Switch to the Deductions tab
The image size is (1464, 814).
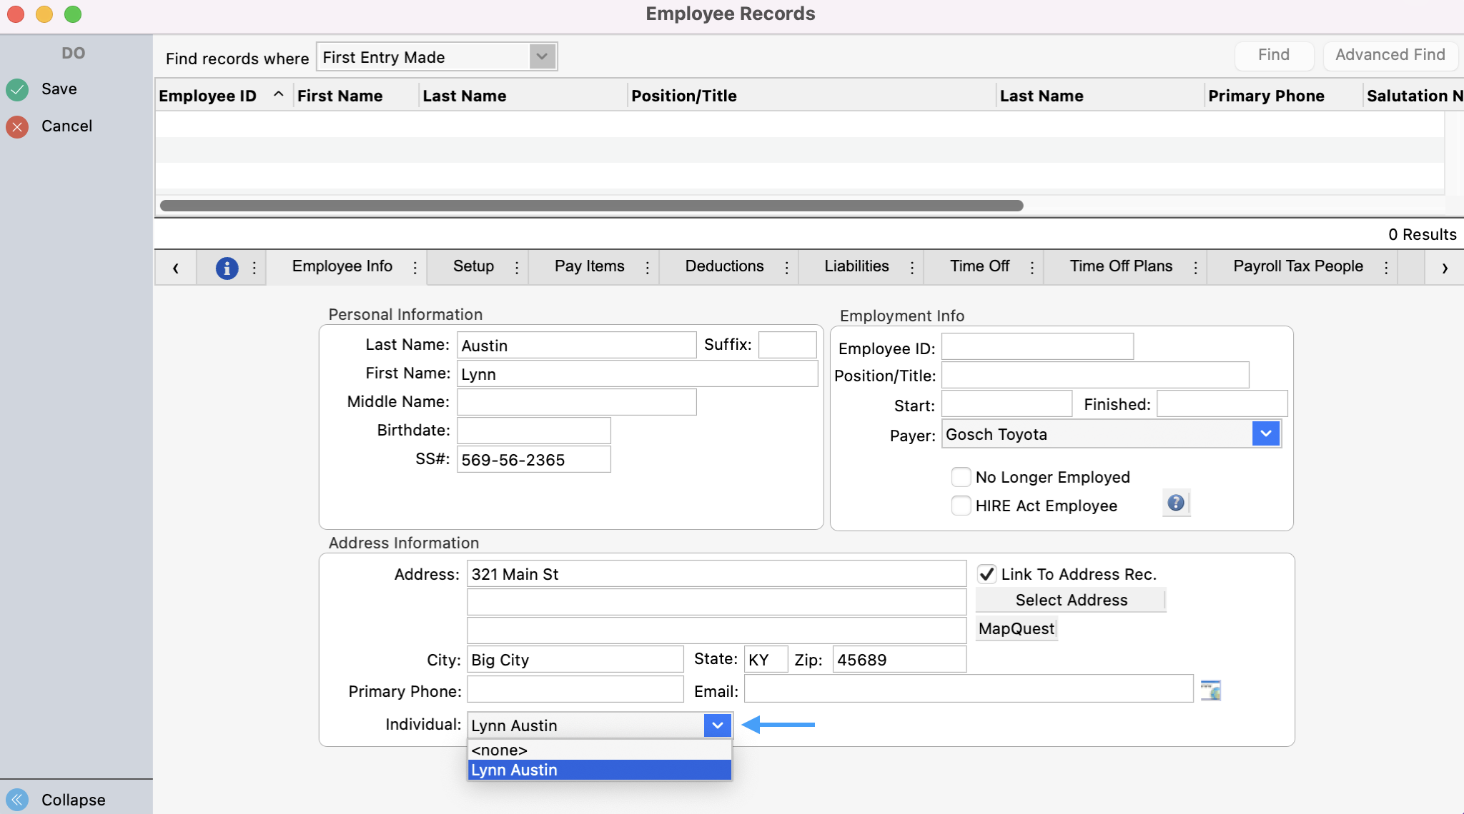tap(724, 266)
